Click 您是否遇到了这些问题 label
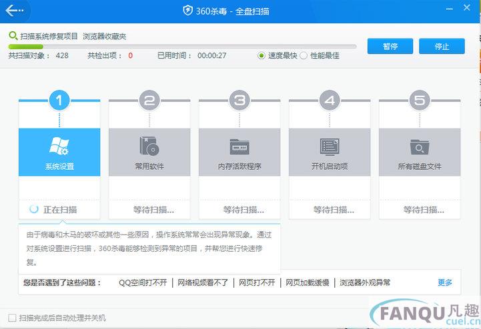Viewport: 481px width, 329px height. click(x=62, y=282)
